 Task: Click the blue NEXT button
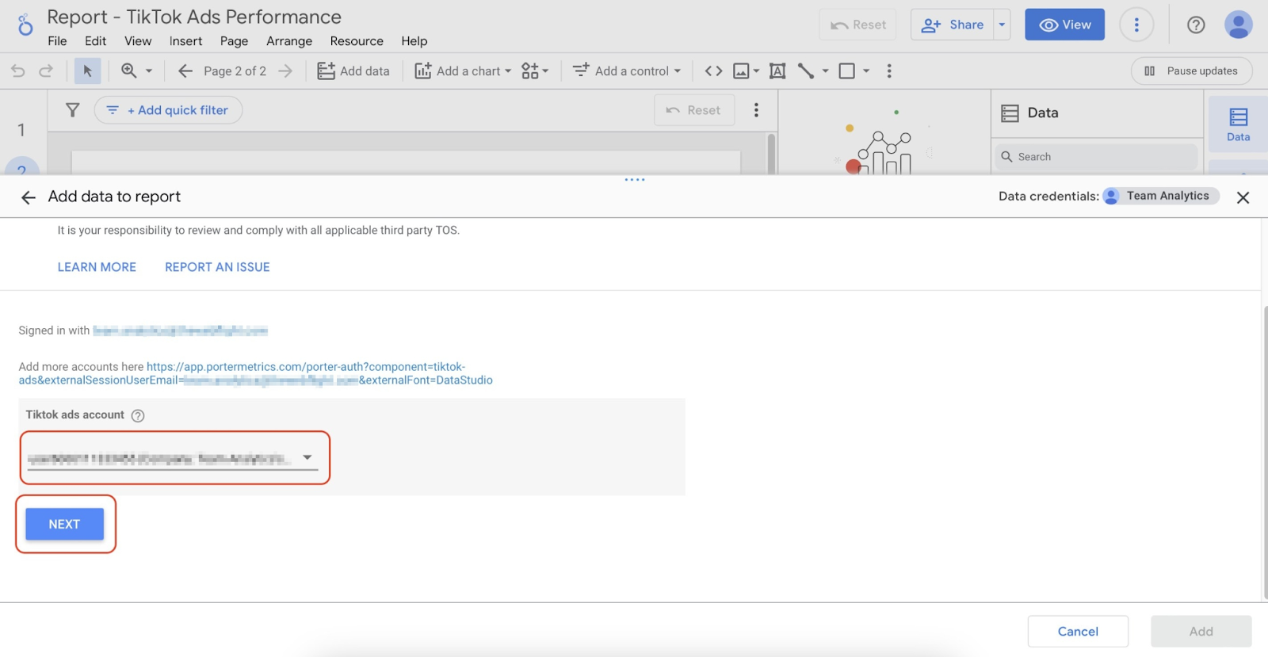[64, 524]
